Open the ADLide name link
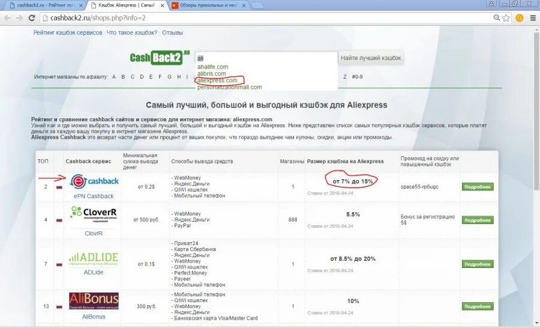Viewport: 540px width, 328px height. pyautogui.click(x=94, y=273)
